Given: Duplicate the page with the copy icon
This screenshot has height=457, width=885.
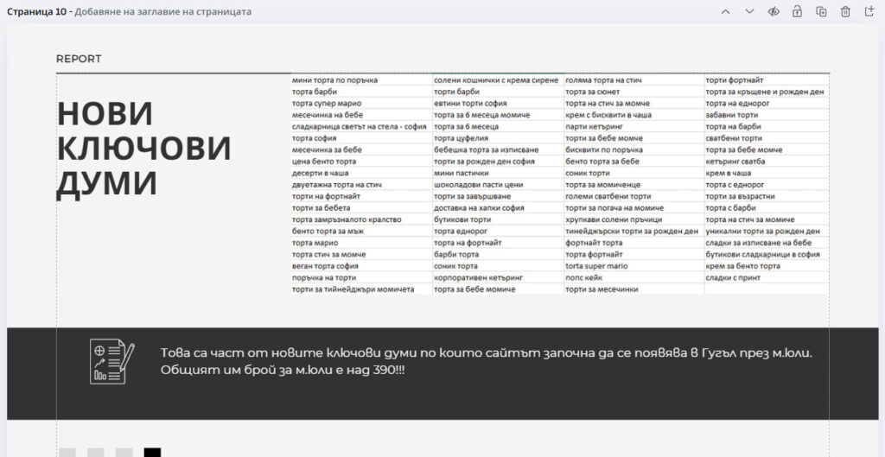Looking at the screenshot, I should pyautogui.click(x=821, y=11).
